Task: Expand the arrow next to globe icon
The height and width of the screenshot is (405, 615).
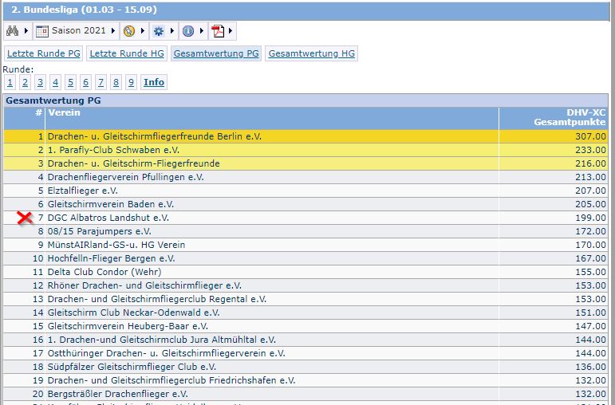Action: click(142, 30)
